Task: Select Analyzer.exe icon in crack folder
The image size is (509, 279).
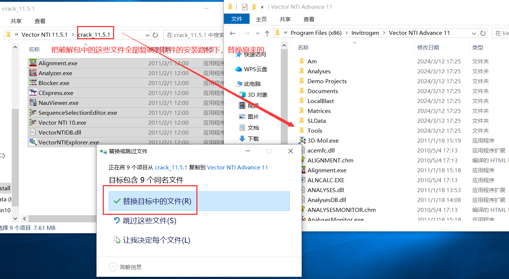Action: click(33, 73)
